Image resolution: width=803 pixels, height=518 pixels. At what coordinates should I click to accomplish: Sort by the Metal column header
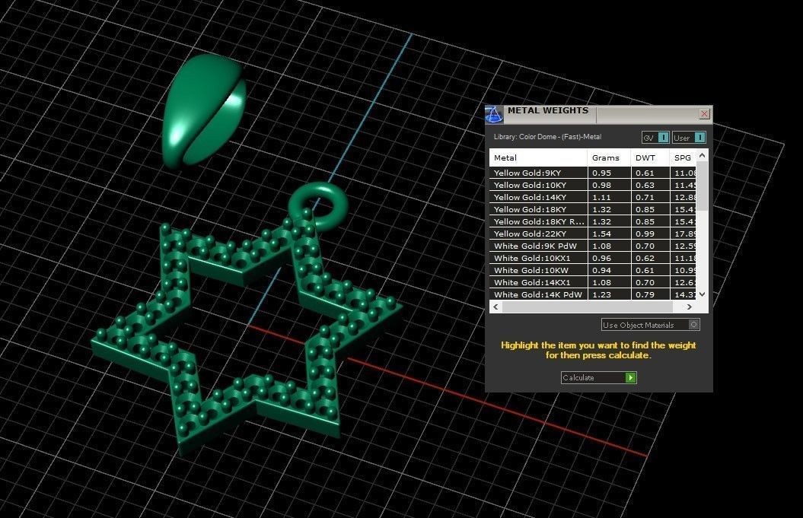(x=537, y=157)
